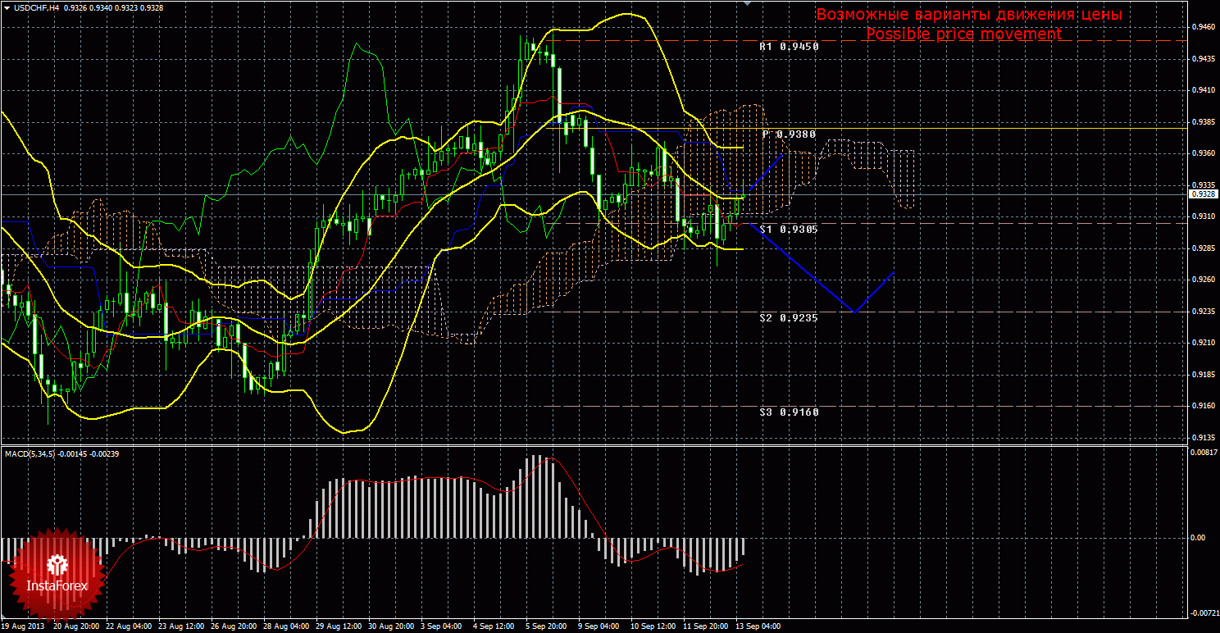Click the P 0.9380 pivot label

789,134
